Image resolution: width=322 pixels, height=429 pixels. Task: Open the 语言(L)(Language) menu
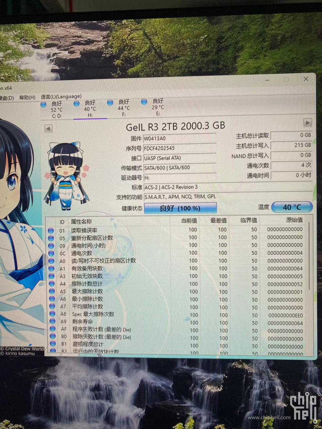(x=61, y=97)
